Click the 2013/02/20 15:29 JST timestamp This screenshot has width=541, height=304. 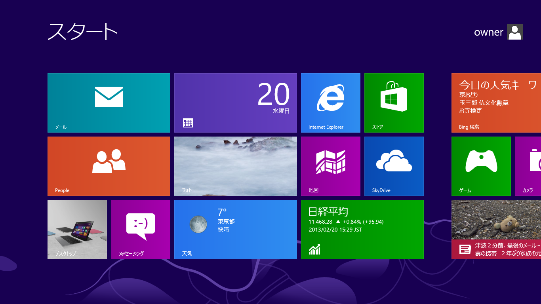(335, 230)
